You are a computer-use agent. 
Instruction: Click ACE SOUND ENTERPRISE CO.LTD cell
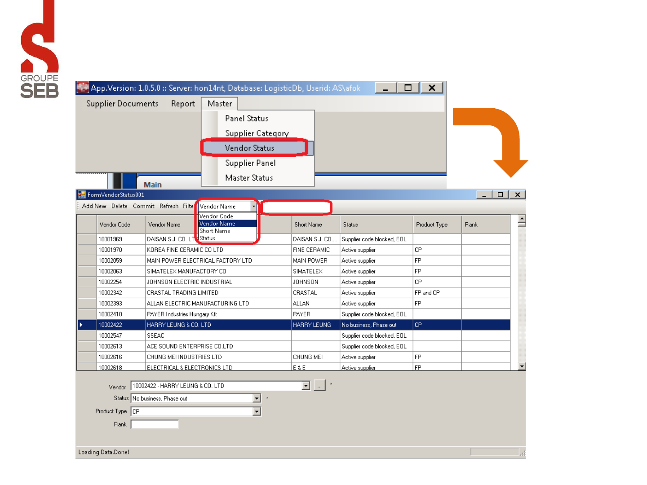pyautogui.click(x=218, y=346)
